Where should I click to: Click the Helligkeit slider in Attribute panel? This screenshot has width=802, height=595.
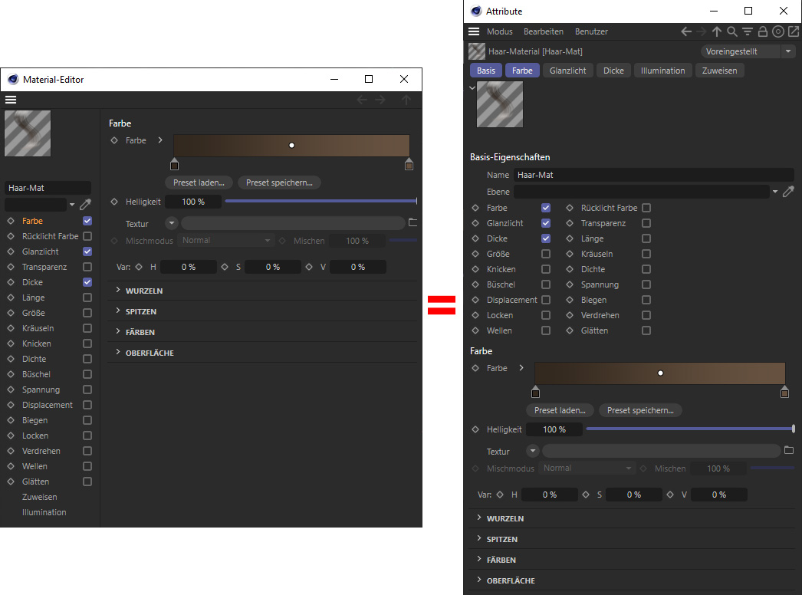[x=689, y=429]
